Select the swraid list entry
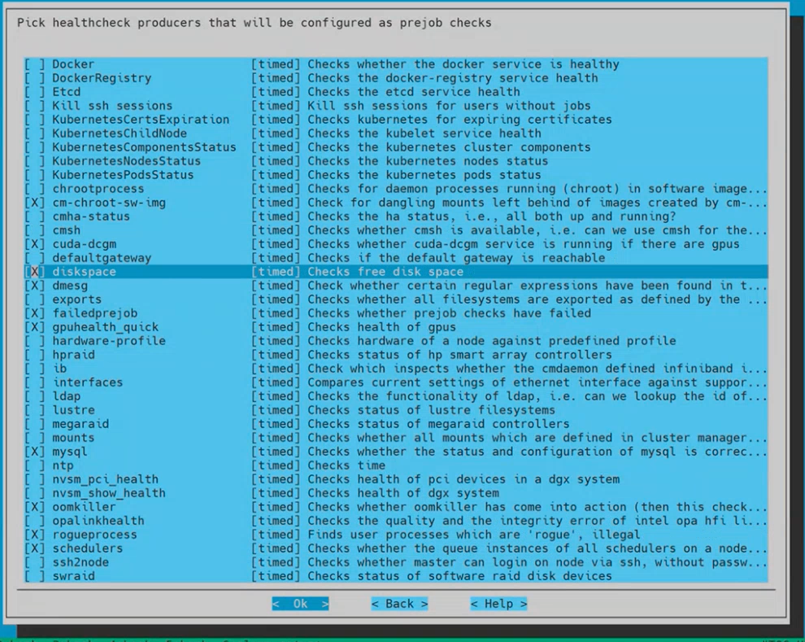 73,576
